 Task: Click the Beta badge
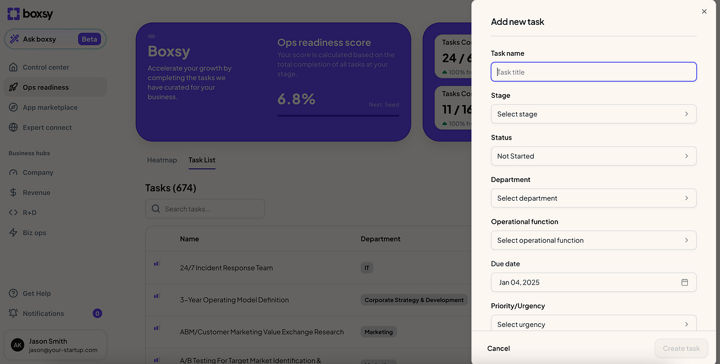90,39
